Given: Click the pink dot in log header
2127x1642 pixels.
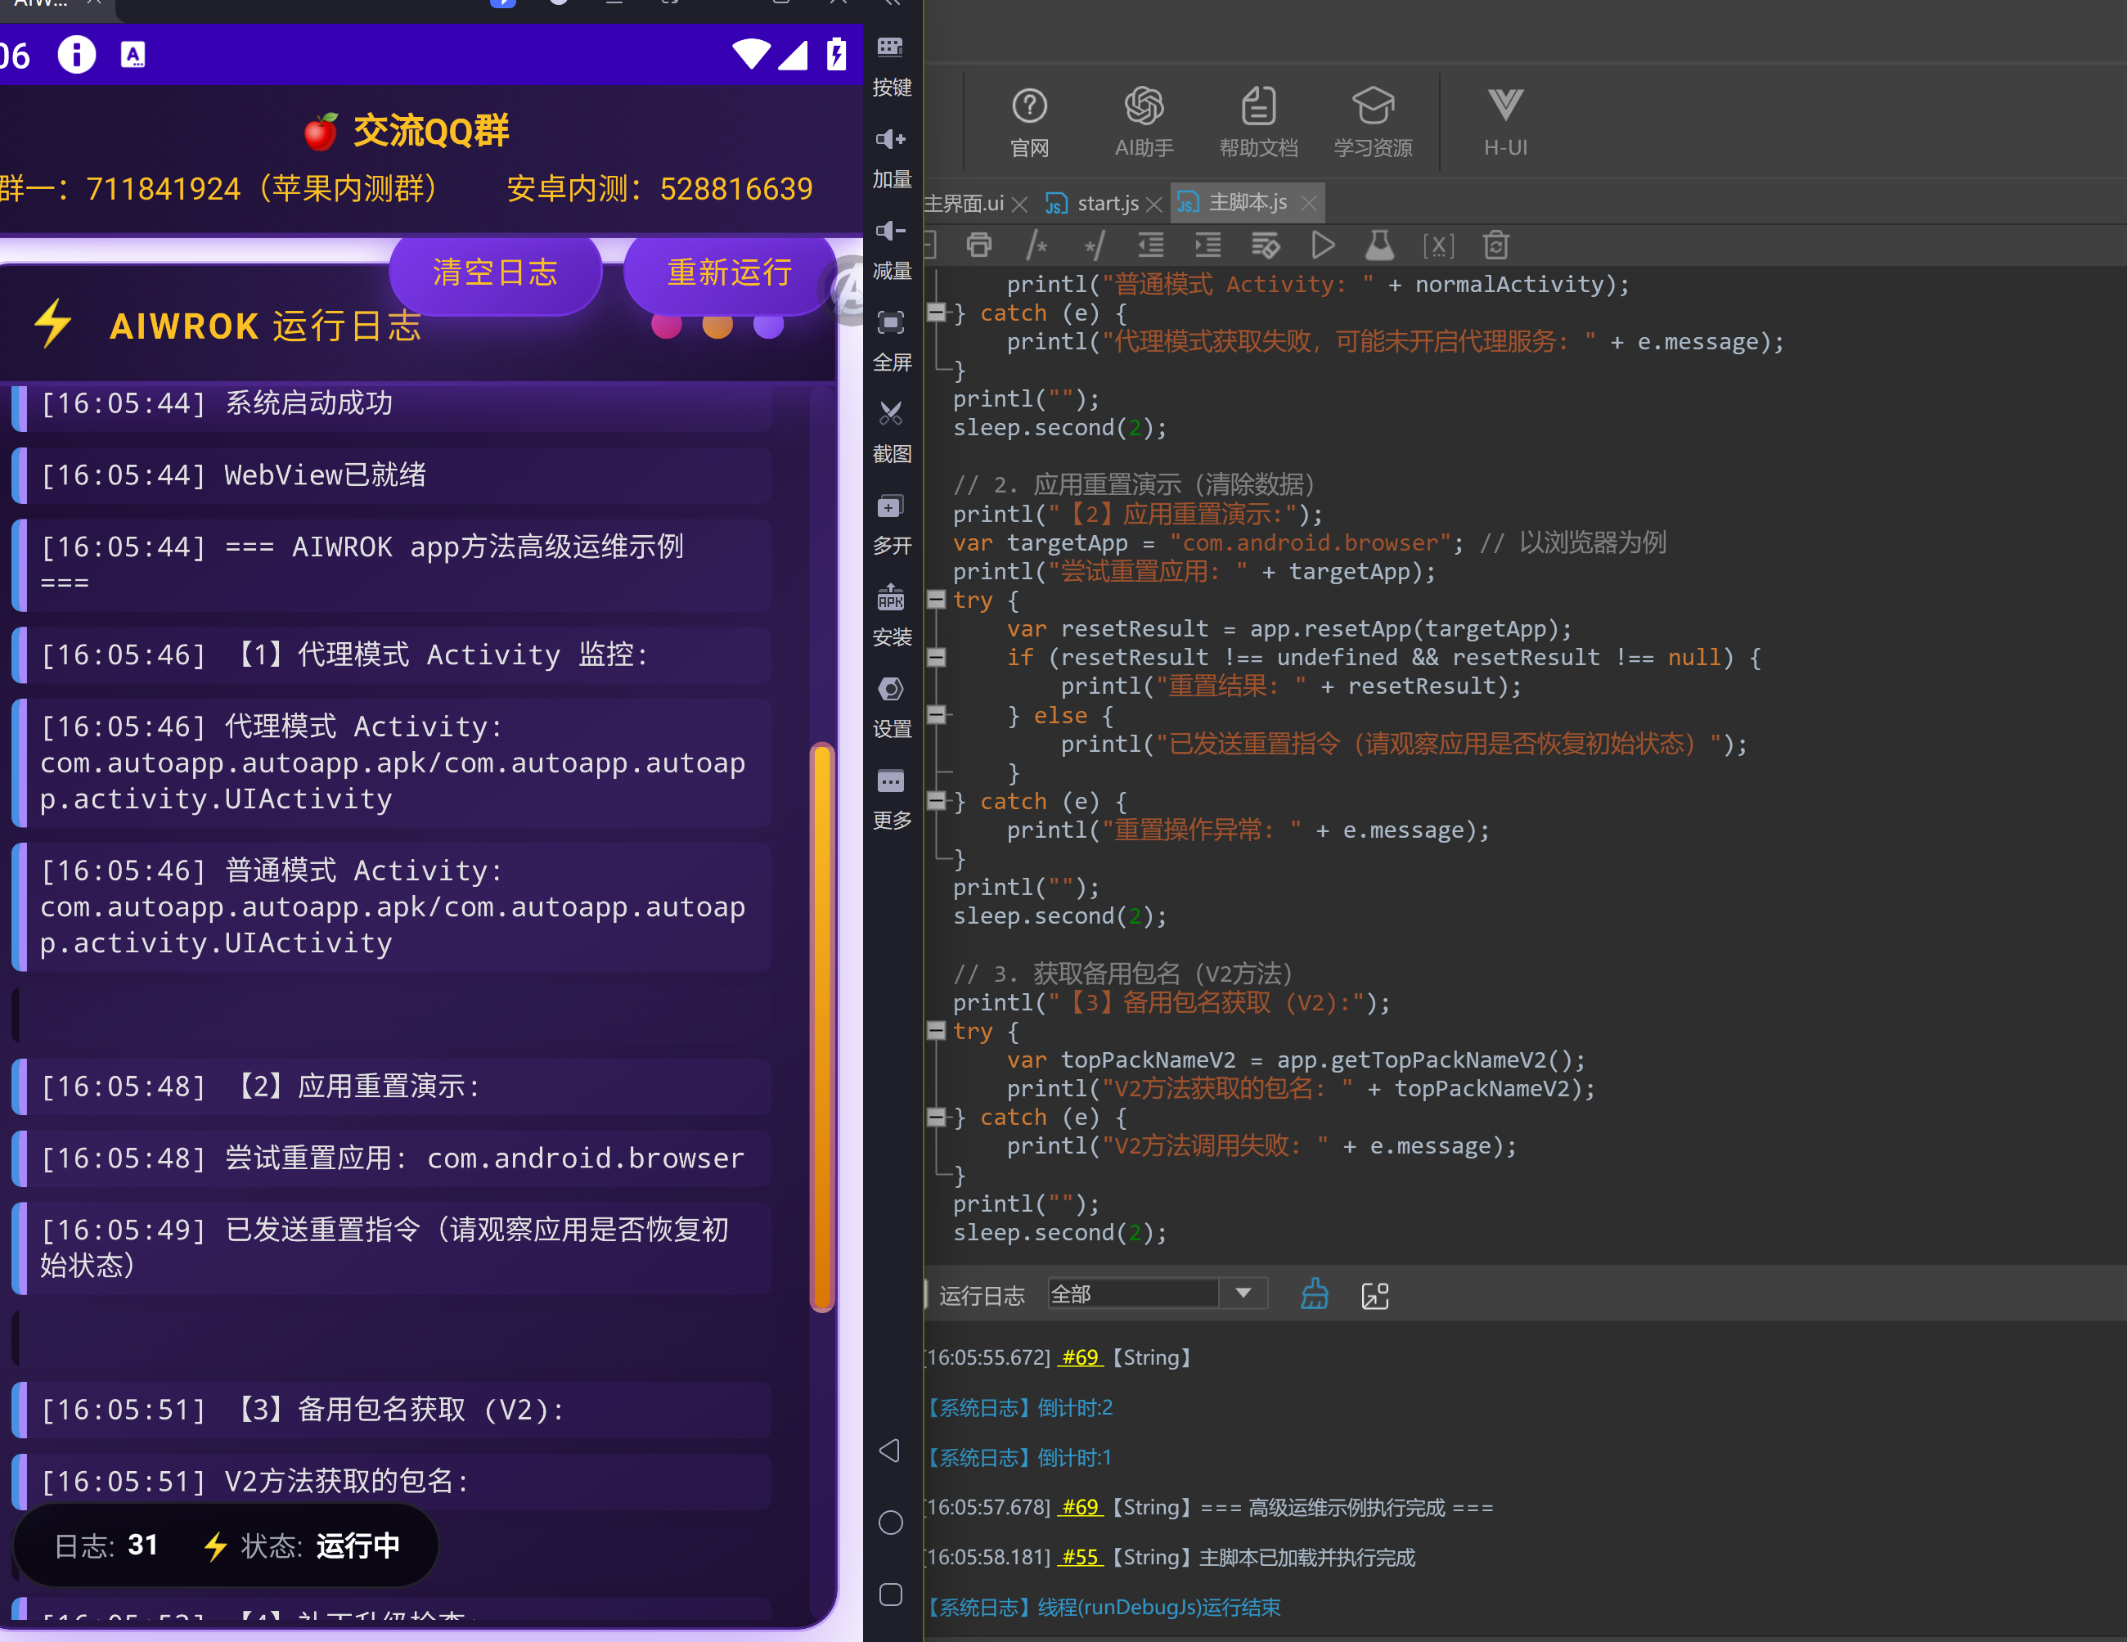Looking at the screenshot, I should point(666,326).
